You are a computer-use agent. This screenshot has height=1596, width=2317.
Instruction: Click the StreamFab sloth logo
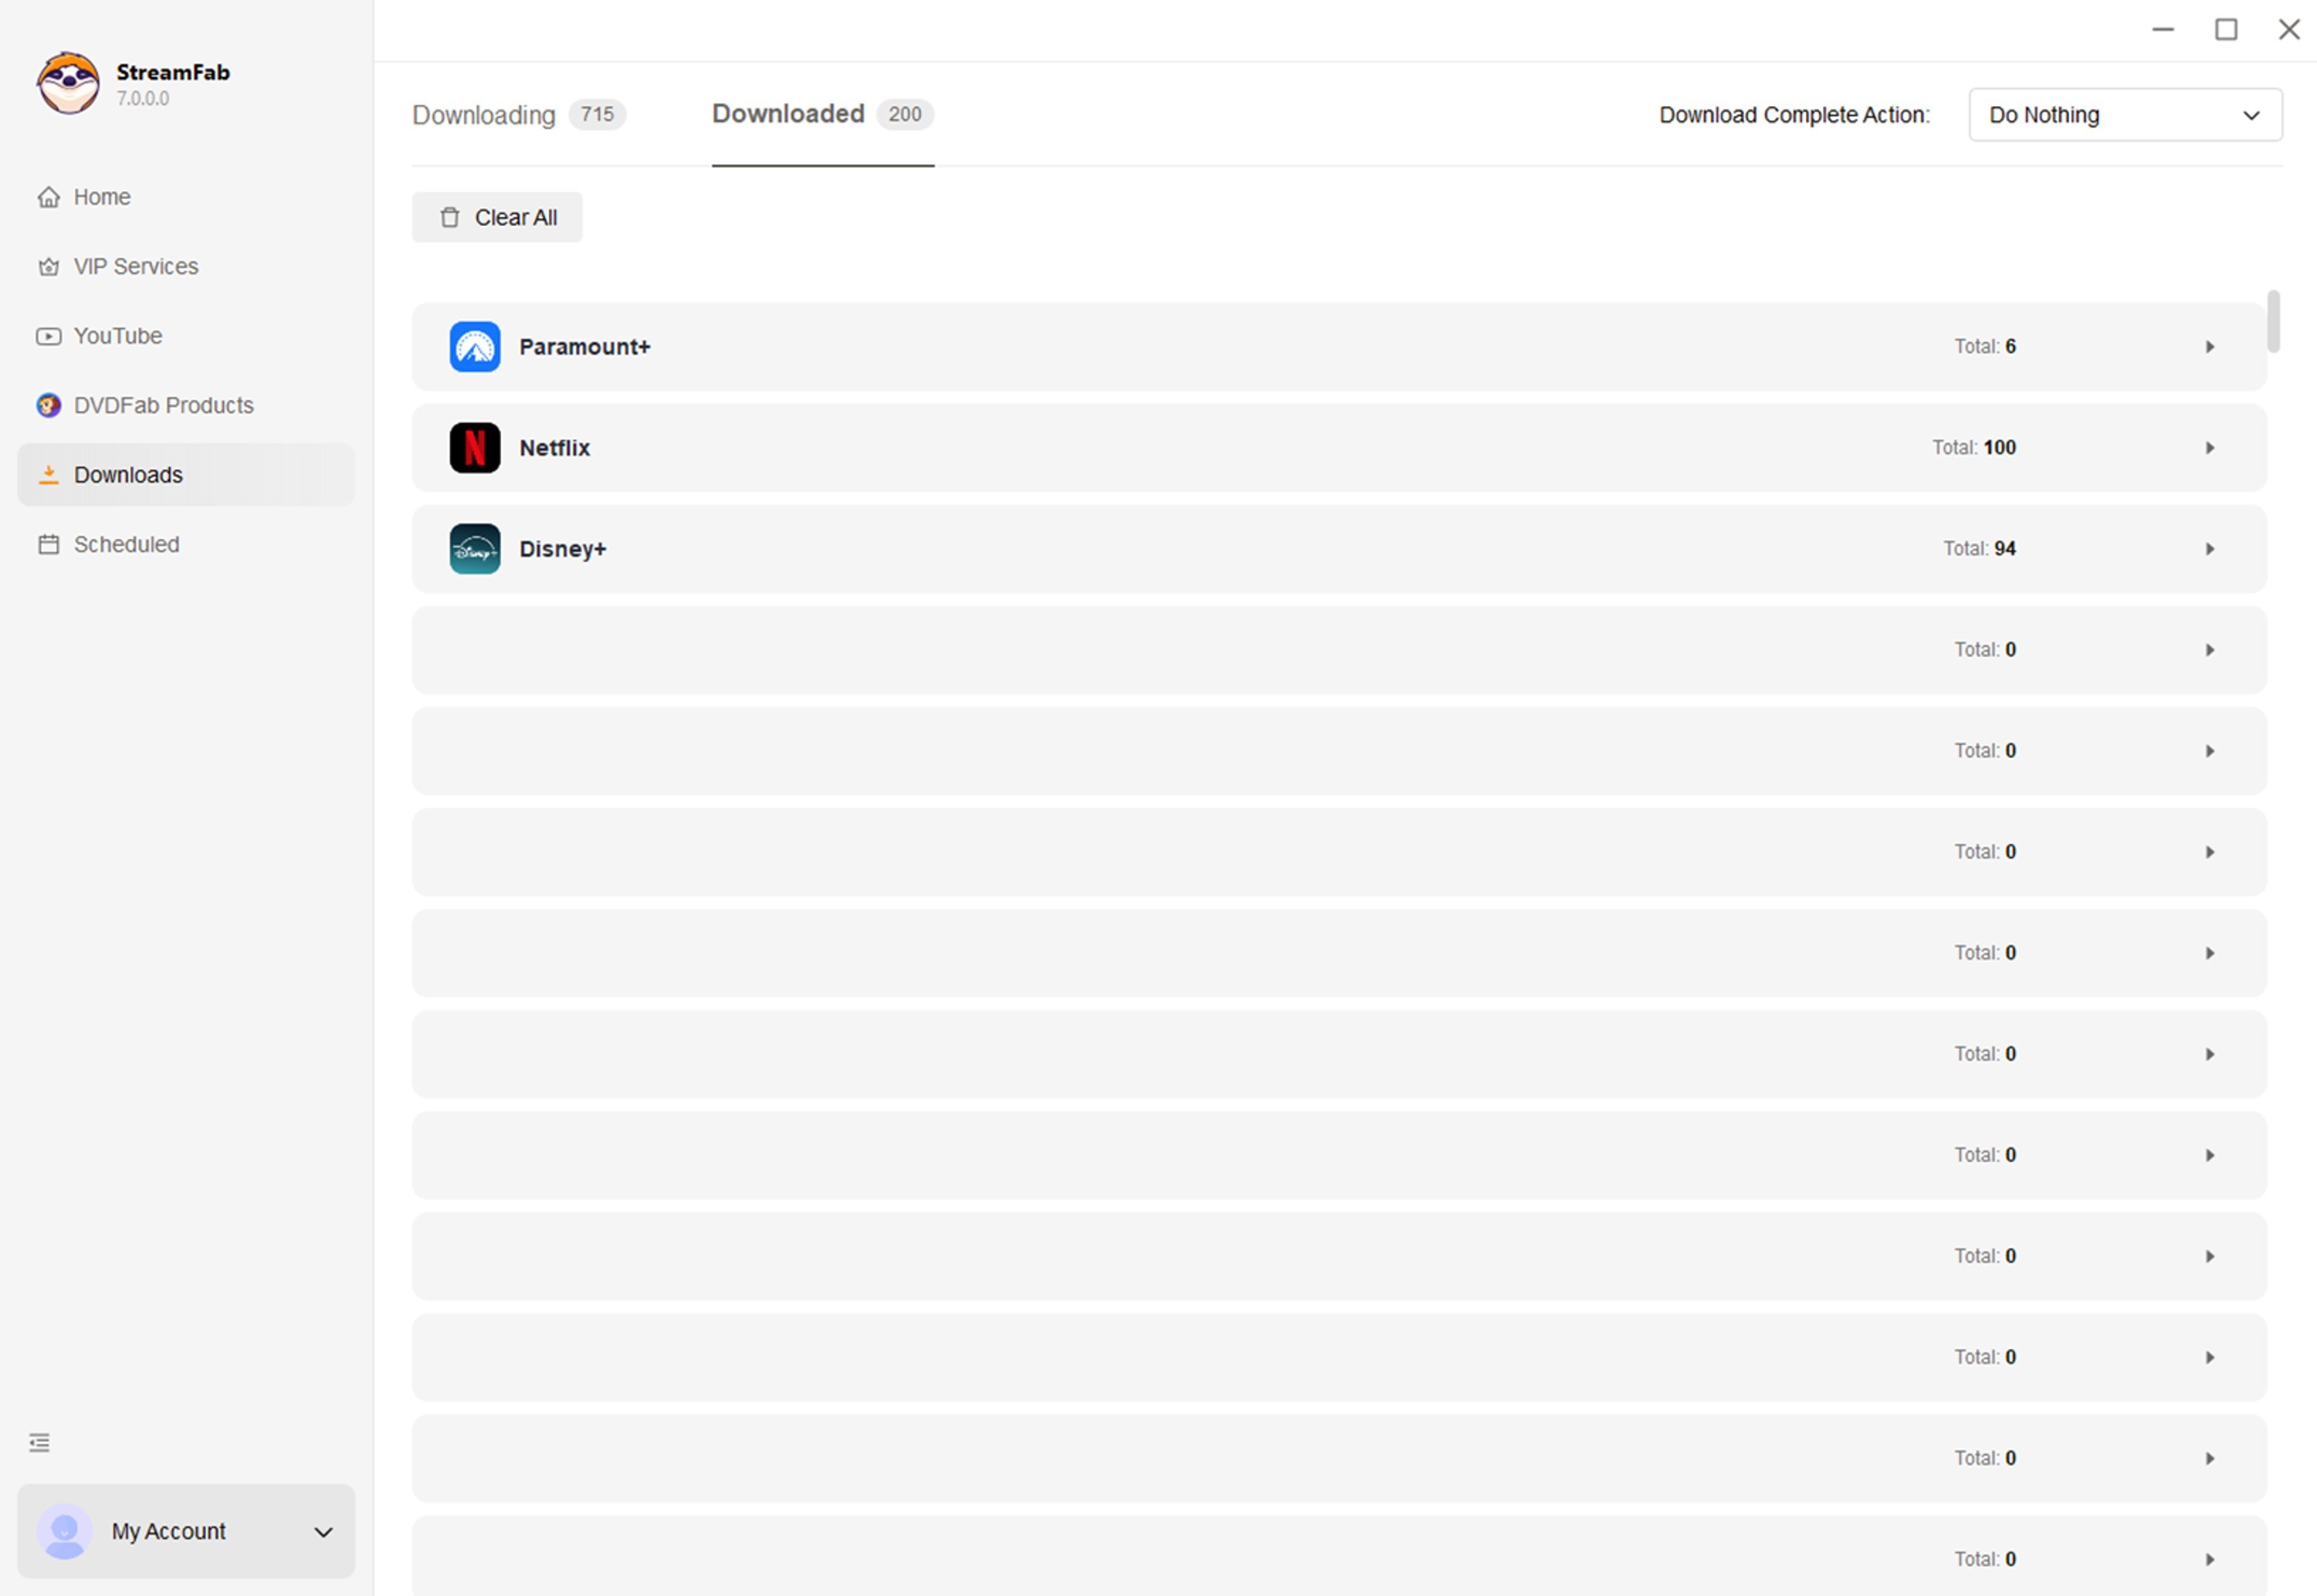(68, 84)
